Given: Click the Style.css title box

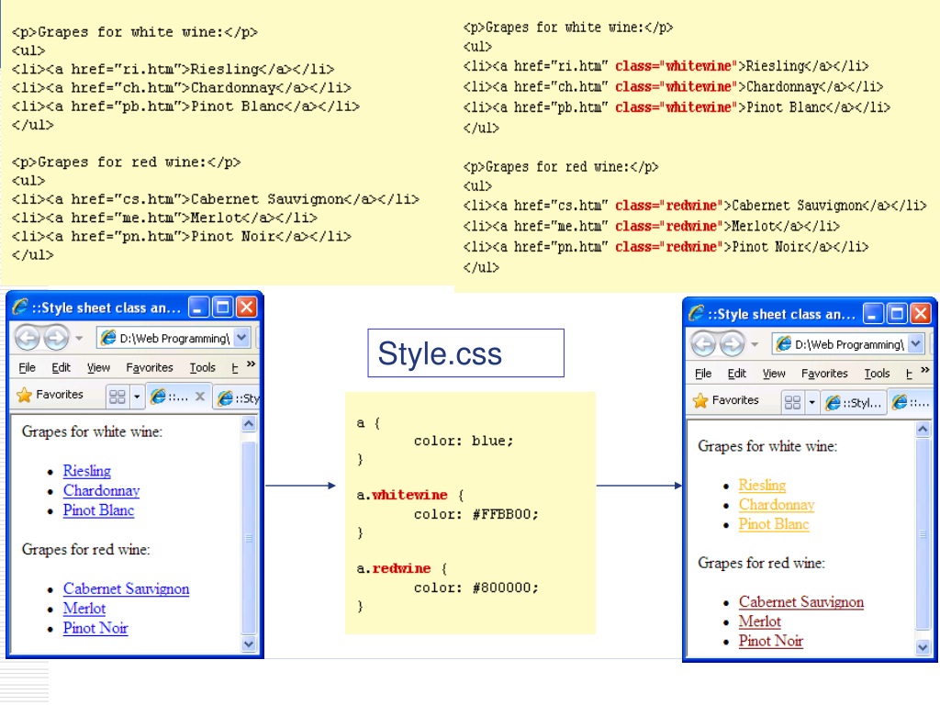Looking at the screenshot, I should pos(465,353).
